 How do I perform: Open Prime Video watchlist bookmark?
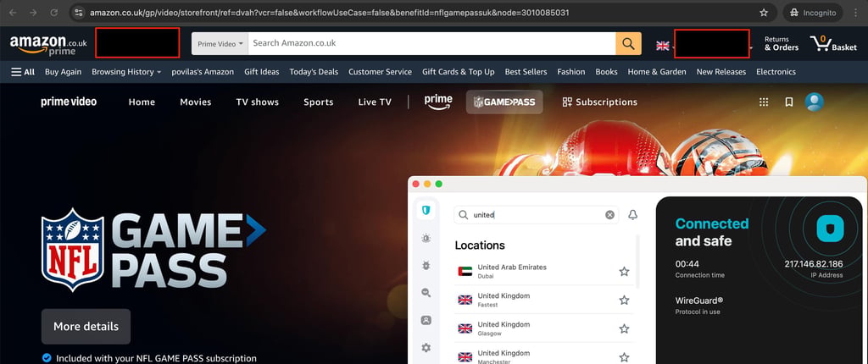point(789,102)
